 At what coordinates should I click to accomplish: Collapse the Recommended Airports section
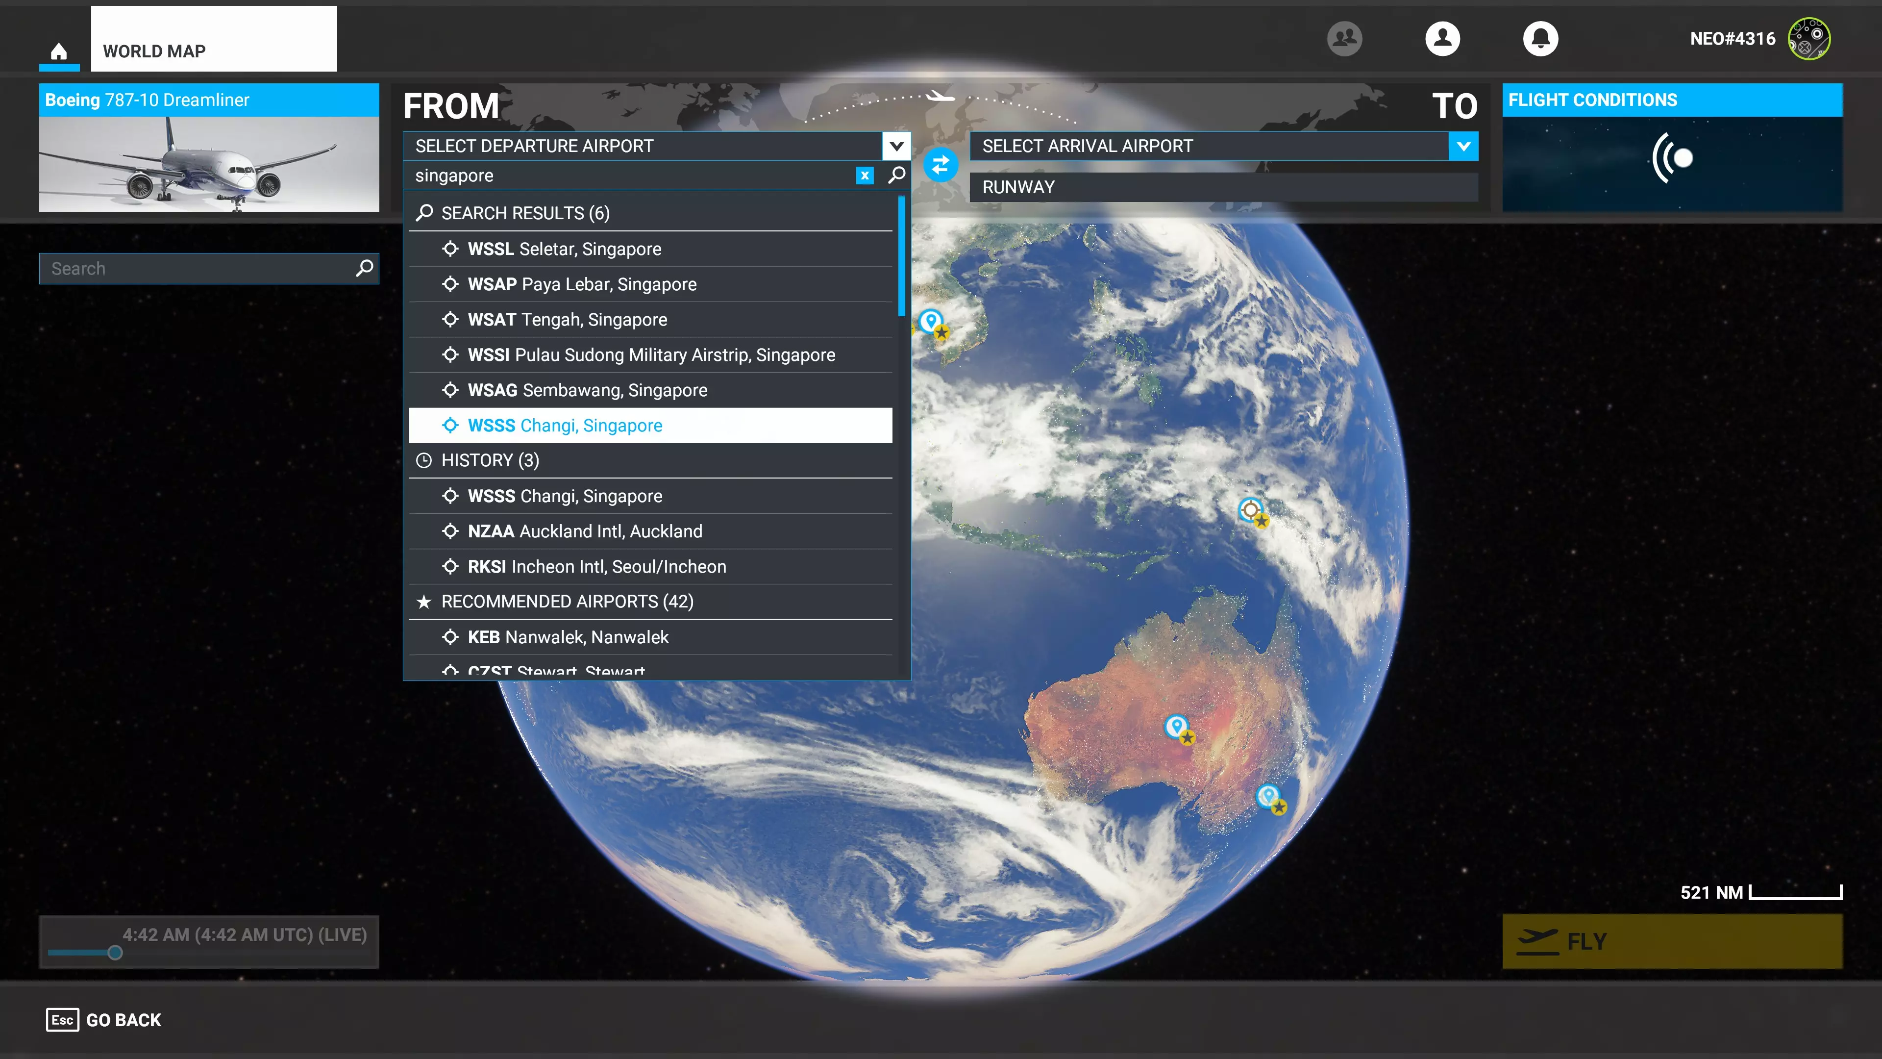click(567, 602)
